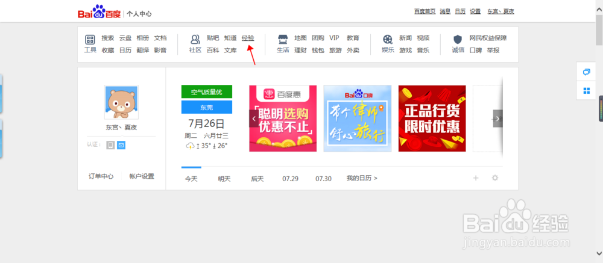This screenshot has height=263, width=603.
Task: Open the grid apps sidebar icon
Action: coord(587,91)
